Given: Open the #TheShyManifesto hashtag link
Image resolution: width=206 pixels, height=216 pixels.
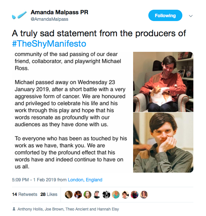Looking at the screenshot, I should pyautogui.click(x=49, y=43).
